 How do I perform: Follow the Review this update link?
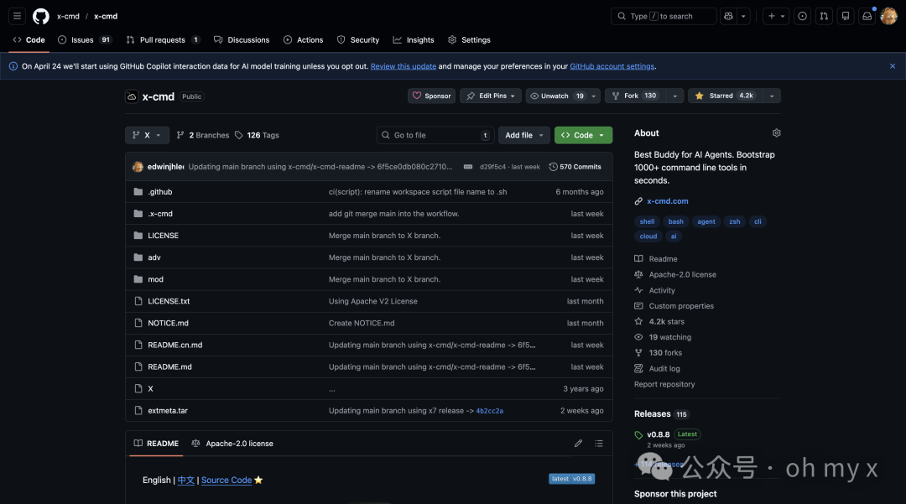click(x=403, y=65)
